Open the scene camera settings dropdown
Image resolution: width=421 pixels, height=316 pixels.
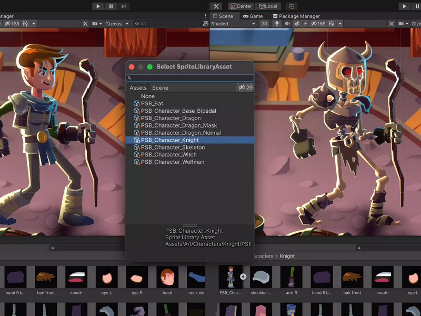[97, 24]
